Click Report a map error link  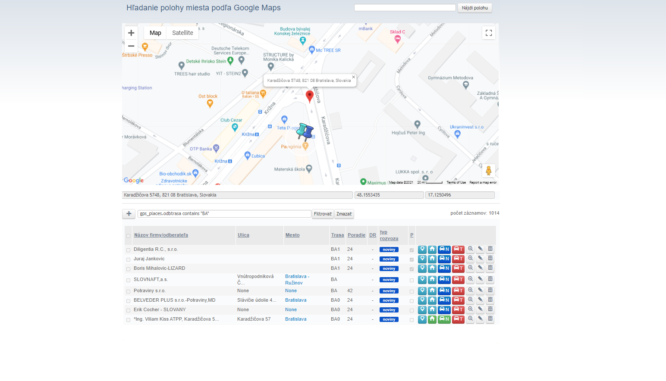(483, 182)
